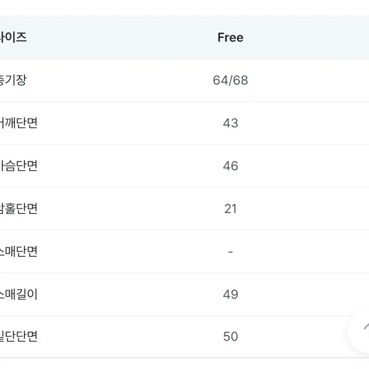Click the sleeve width dash value
The height and width of the screenshot is (369, 369).
[231, 252]
